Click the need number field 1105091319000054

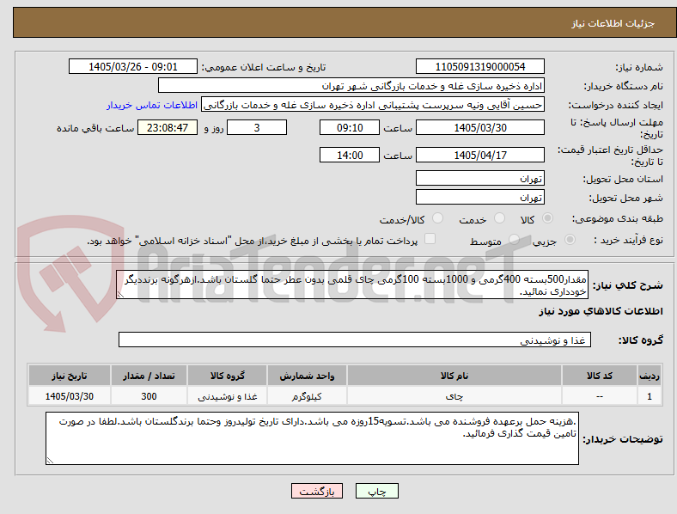click(x=480, y=66)
